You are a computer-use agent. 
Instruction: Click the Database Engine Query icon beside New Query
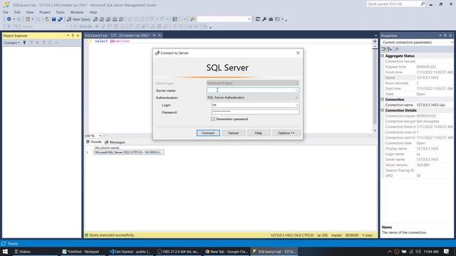pyautogui.click(x=95, y=19)
